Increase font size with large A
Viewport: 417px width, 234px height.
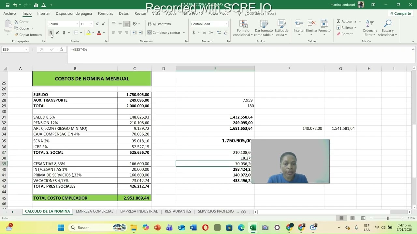[97, 24]
